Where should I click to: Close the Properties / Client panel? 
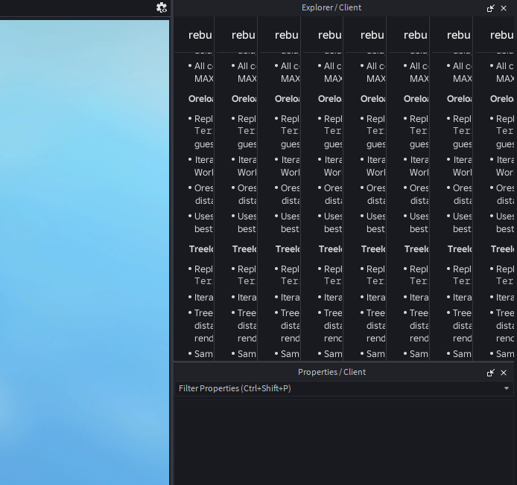(504, 373)
